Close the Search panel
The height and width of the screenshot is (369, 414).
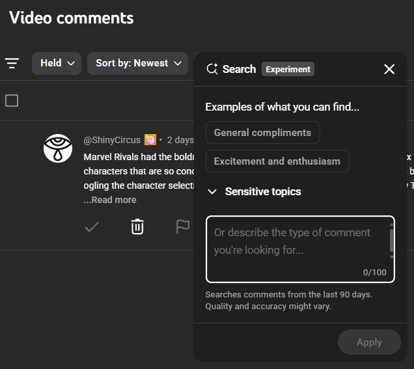click(x=389, y=69)
